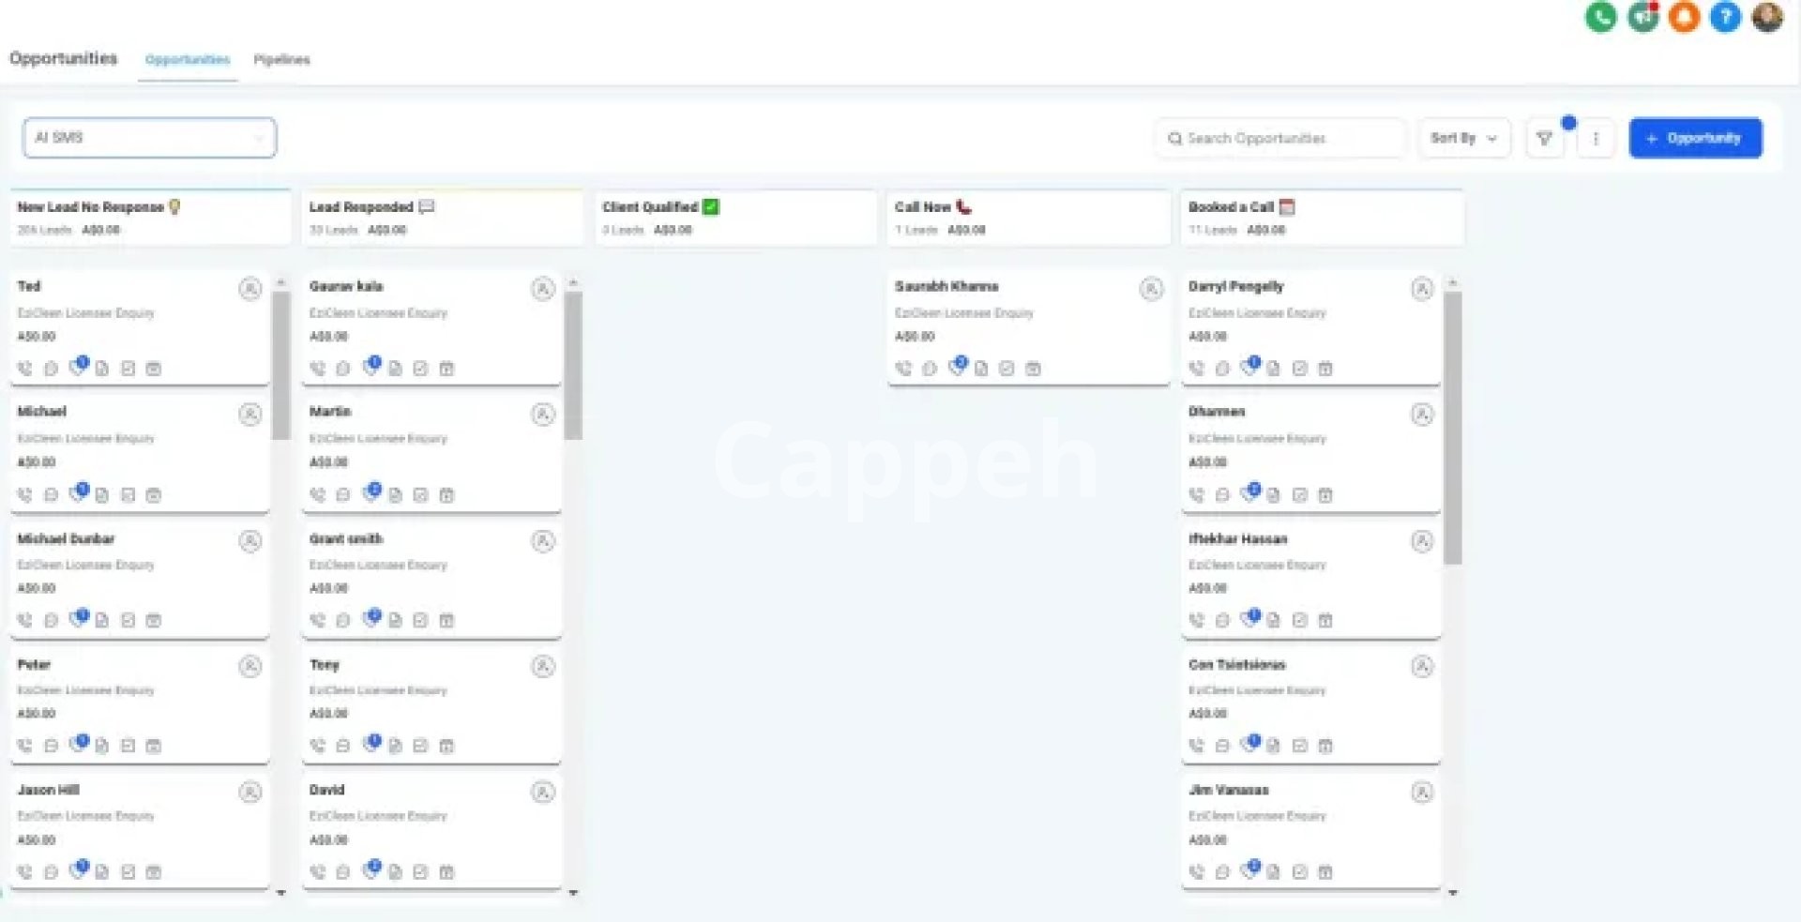Click the add Opportunity button
The height and width of the screenshot is (922, 1801).
pos(1695,138)
